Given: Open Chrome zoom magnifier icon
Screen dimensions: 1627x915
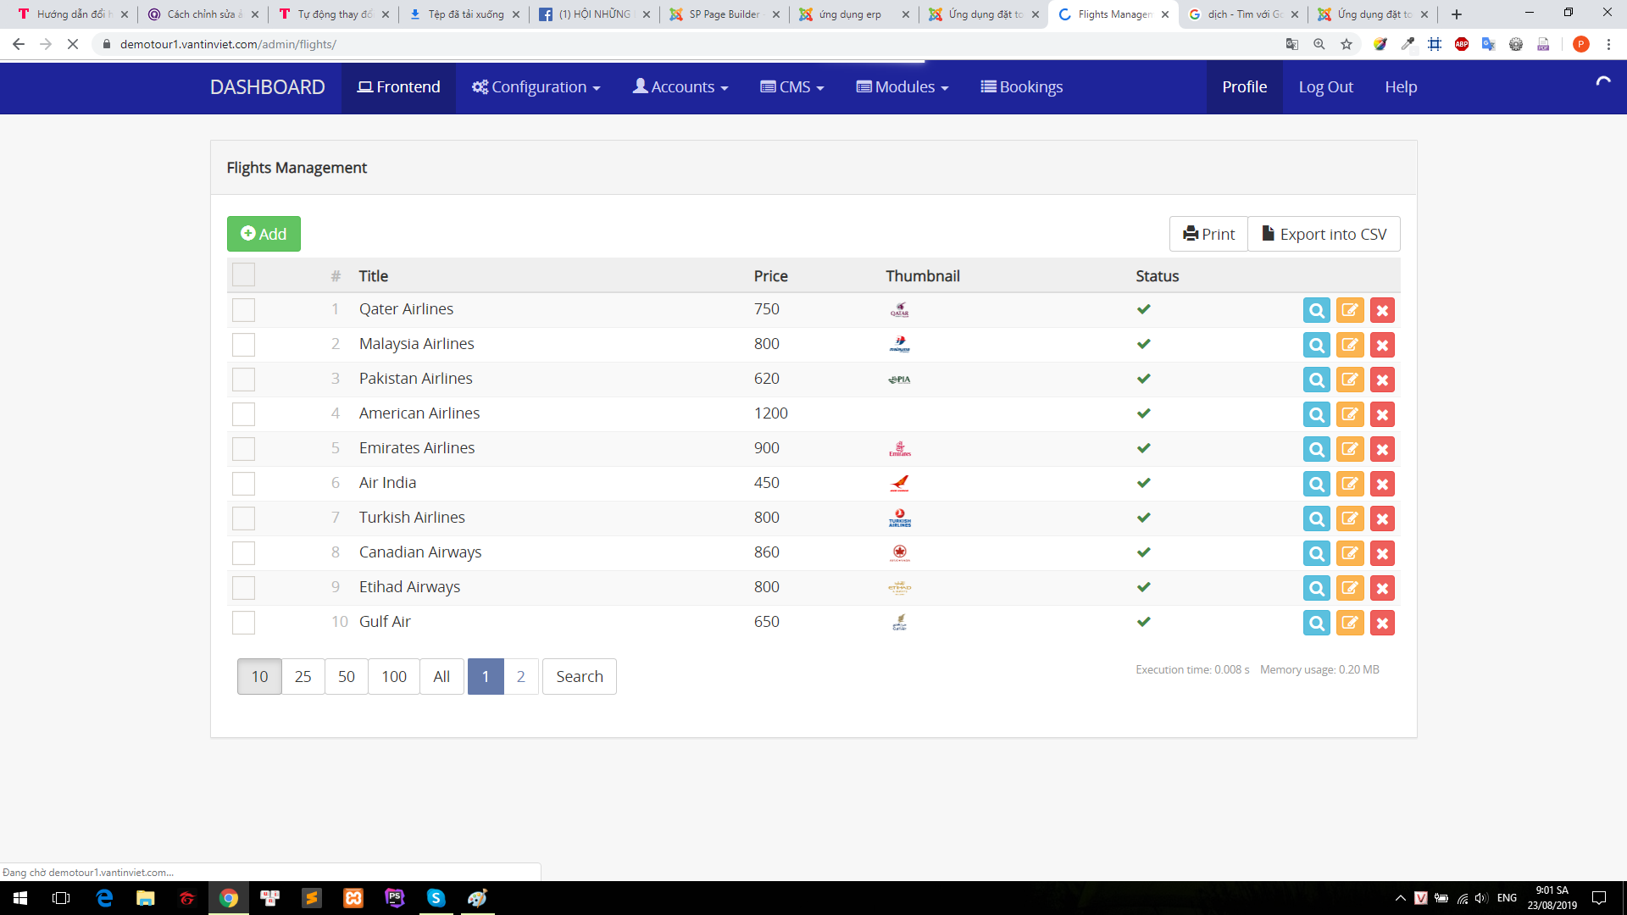Looking at the screenshot, I should tap(1319, 44).
